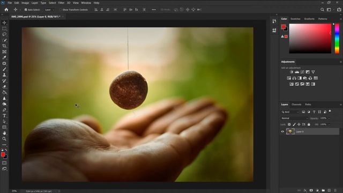Open the Opacity slider dropdown arrow
343x193 pixels.
click(x=329, y=118)
